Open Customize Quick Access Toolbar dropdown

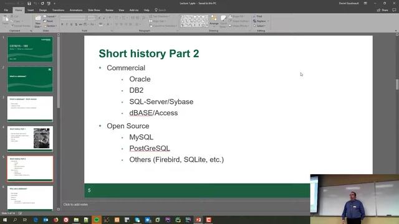(x=54, y=4)
